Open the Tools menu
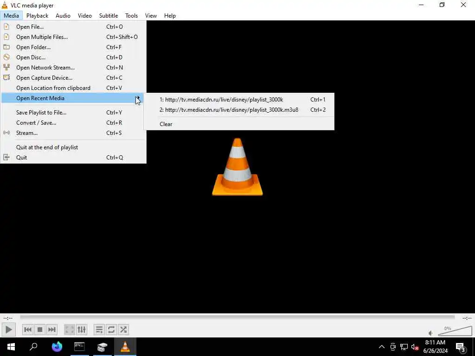This screenshot has height=356, width=475. point(131,15)
